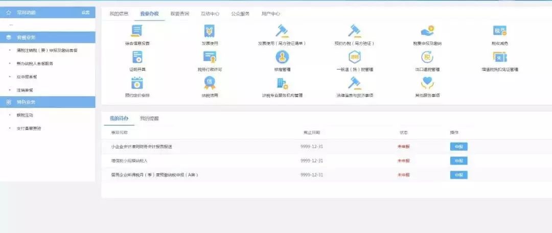Click the 截止日期 column header

click(312, 133)
